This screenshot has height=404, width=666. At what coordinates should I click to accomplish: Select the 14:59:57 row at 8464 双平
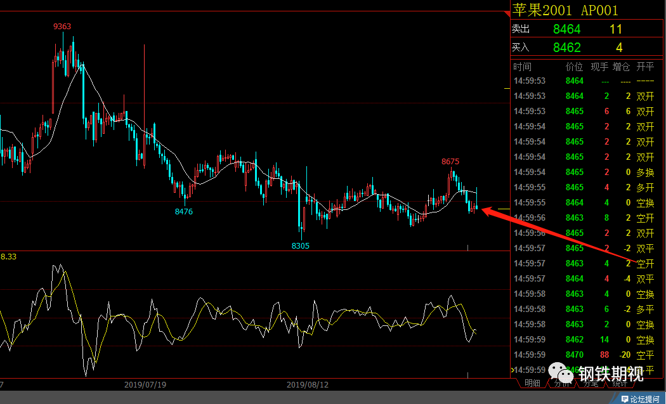[x=584, y=278]
